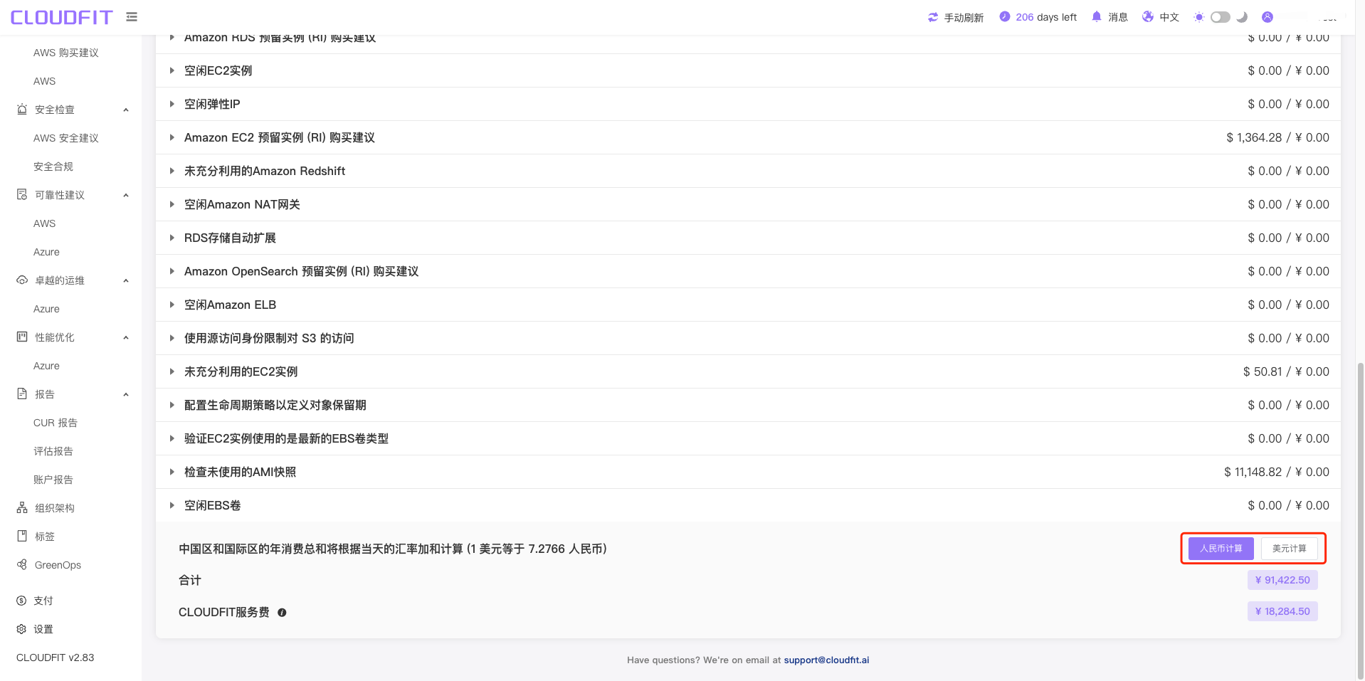1365x681 pixels.
Task: Collapse the 性能优化 sidebar chevron
Action: pos(126,337)
